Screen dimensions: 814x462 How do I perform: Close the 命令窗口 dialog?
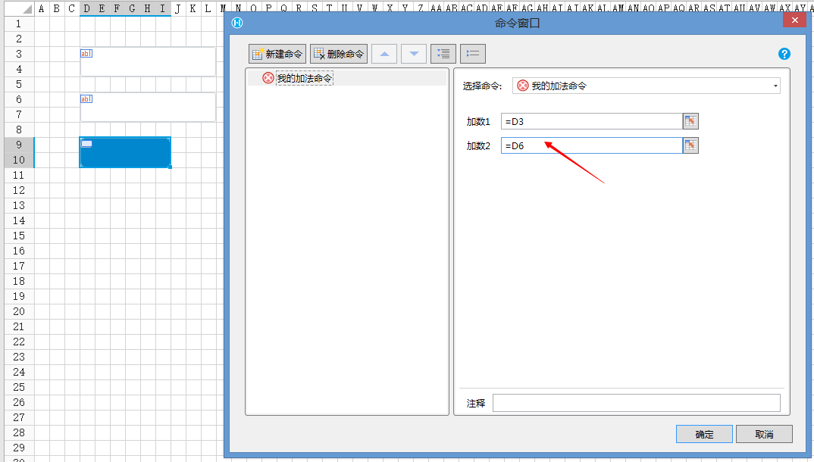(x=795, y=20)
